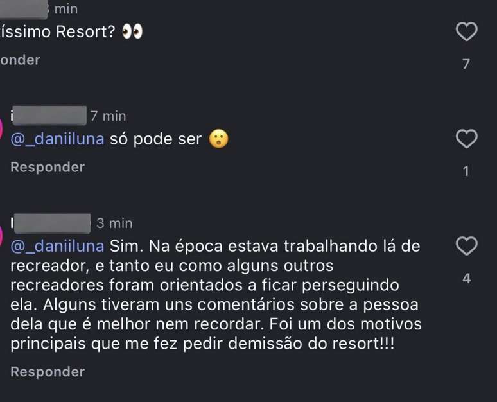Click the "7 min" timestamp

pyautogui.click(x=108, y=116)
